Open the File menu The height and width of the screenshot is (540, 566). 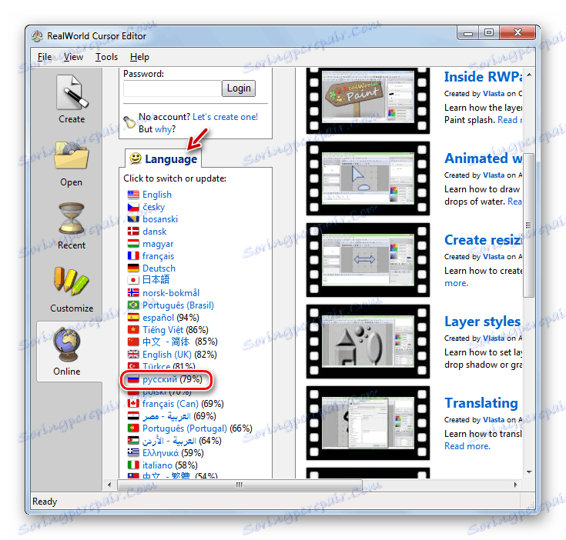[x=45, y=57]
